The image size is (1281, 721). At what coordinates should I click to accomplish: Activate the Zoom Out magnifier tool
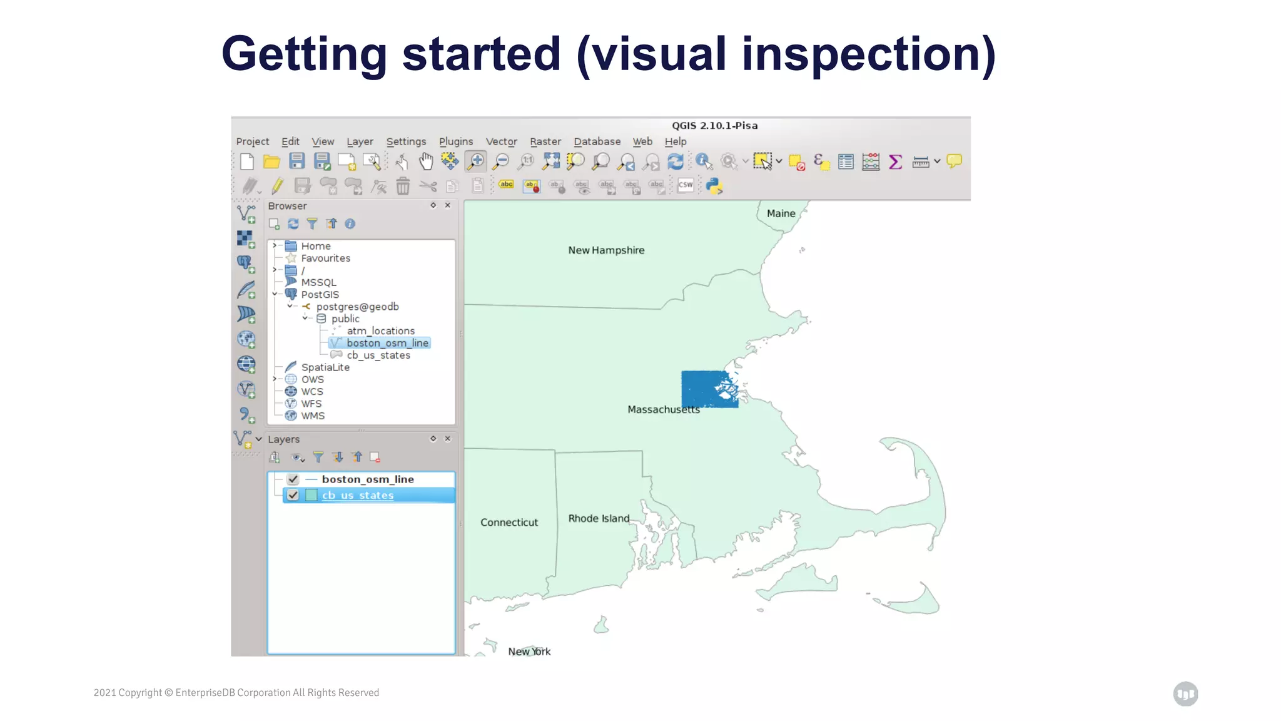pos(501,161)
